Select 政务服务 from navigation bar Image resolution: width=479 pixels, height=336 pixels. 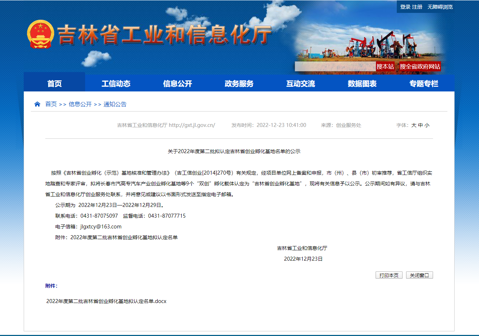pyautogui.click(x=239, y=84)
